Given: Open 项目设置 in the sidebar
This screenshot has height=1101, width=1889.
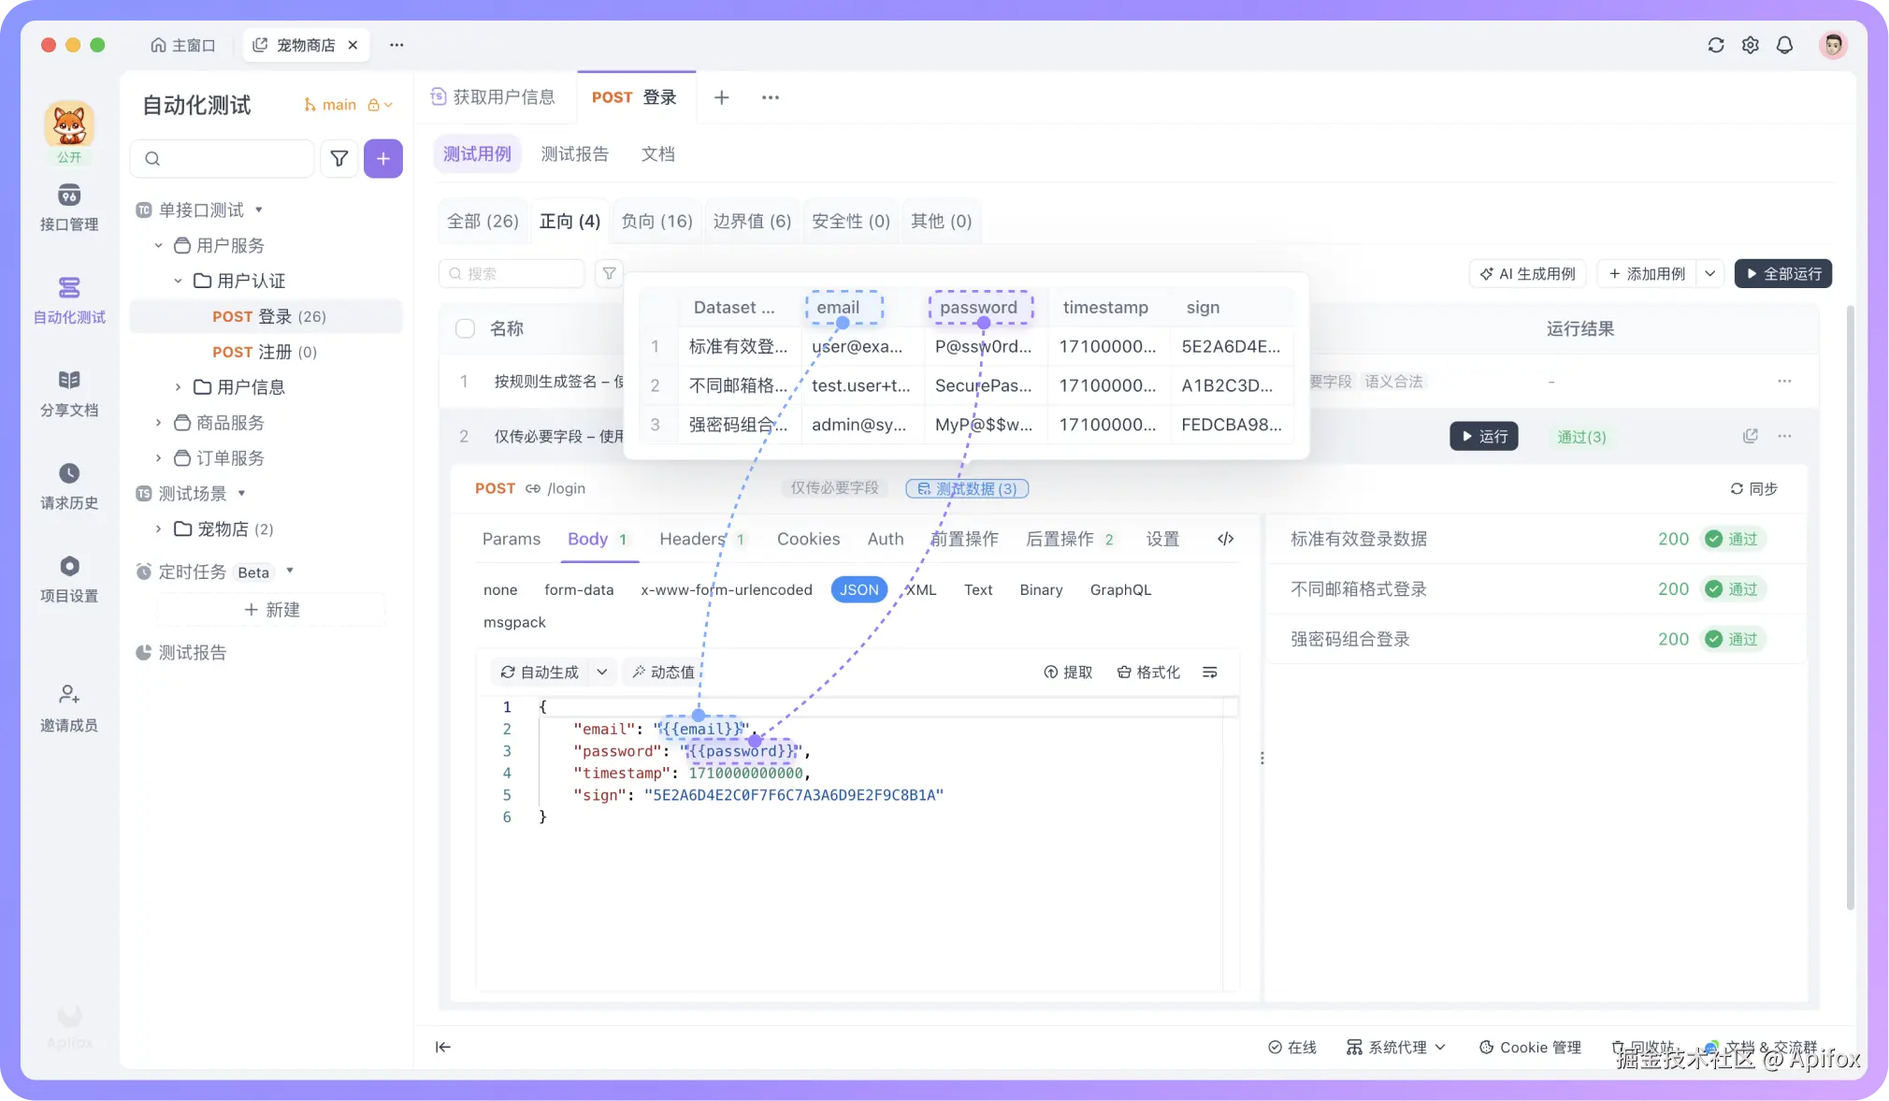Looking at the screenshot, I should click(x=69, y=578).
